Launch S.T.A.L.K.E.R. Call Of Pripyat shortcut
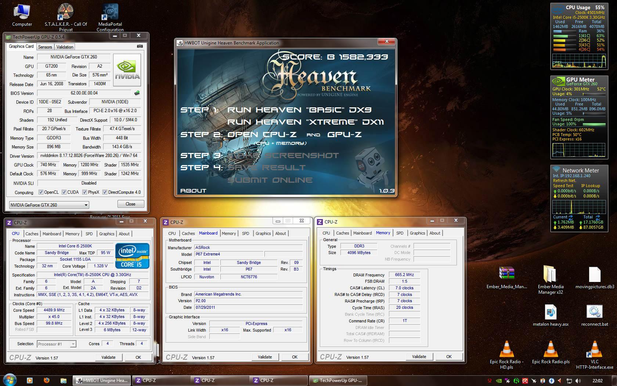Screen dimensions: 617x386 click(x=66, y=17)
